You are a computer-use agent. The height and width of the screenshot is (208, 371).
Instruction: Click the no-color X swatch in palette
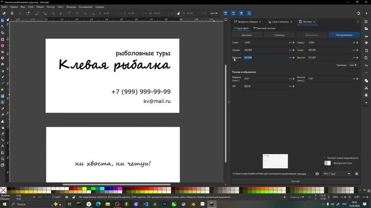[3, 190]
